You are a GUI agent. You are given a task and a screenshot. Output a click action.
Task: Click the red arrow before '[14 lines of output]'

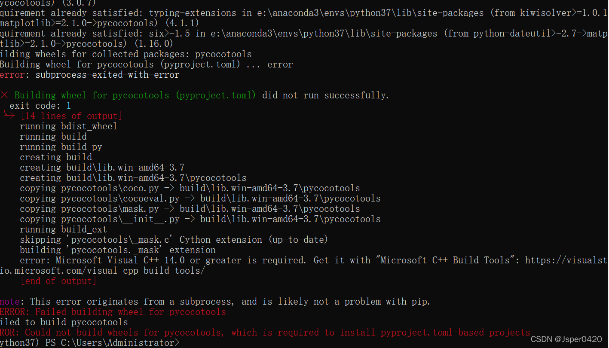point(9,116)
